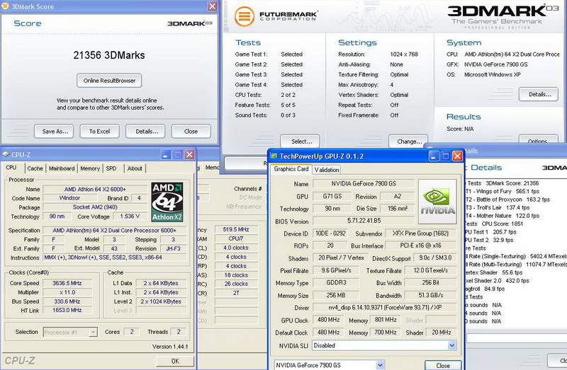Click the GPU Clock value 480 MHz

pos(328,320)
